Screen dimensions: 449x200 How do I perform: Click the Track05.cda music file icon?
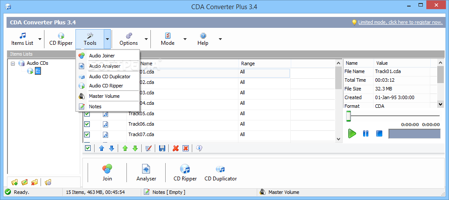(x=105, y=114)
